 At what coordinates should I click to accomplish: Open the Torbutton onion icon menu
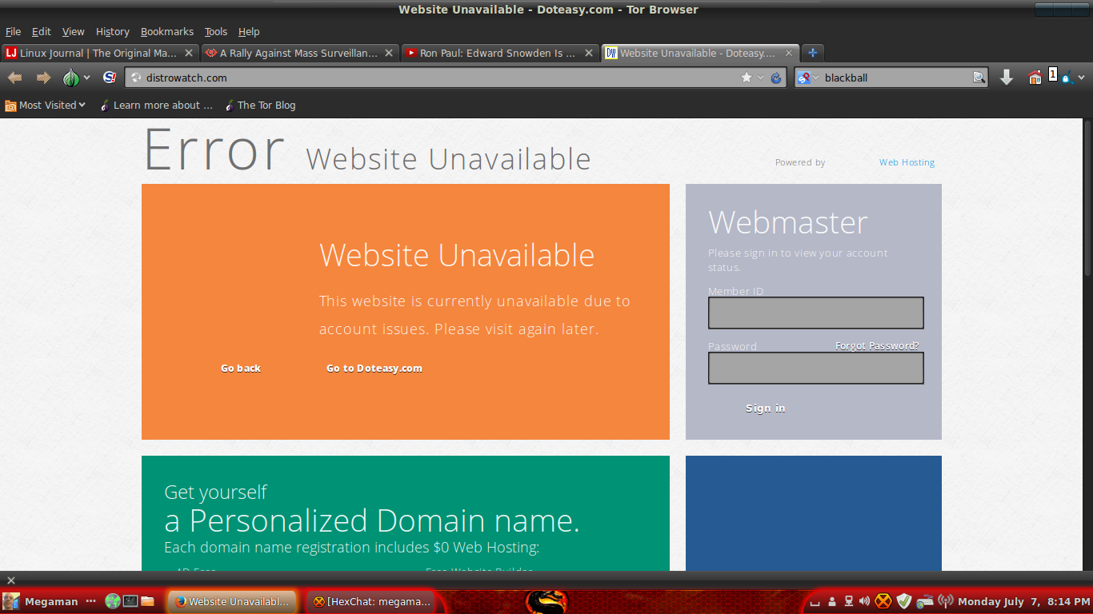click(x=71, y=78)
